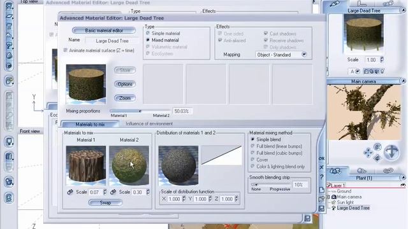Click the distribution filter curve preview
The image size is (408, 229).
pos(221,155)
